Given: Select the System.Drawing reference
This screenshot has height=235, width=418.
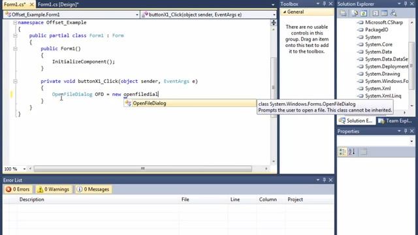Looking at the screenshot, I should (382, 74).
